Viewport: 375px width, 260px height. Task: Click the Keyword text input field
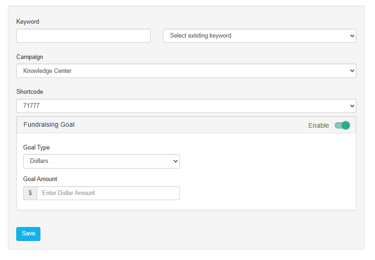click(83, 36)
